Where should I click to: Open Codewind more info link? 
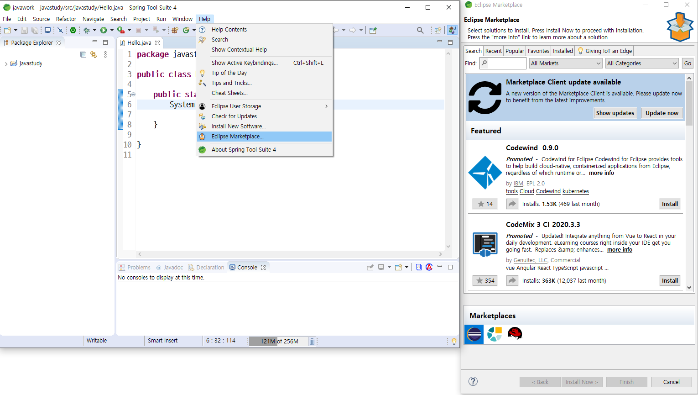pos(601,173)
